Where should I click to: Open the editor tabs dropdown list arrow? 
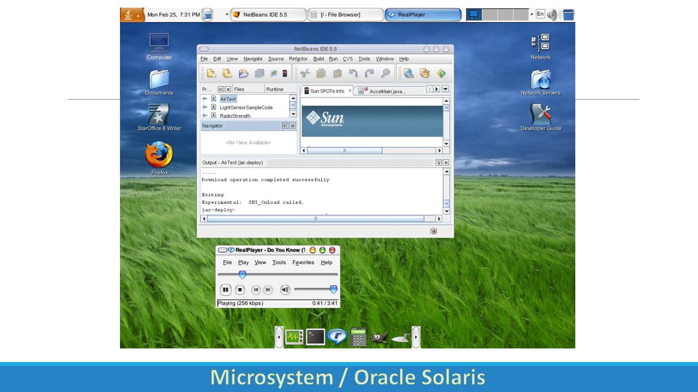[446, 89]
